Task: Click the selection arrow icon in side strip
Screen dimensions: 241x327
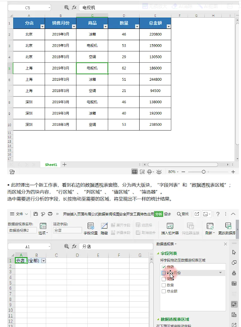Action: pos(234,252)
